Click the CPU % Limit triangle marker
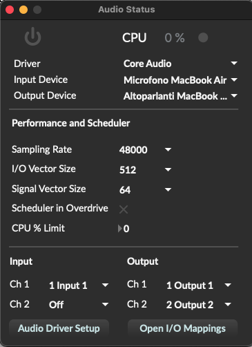 [120, 229]
